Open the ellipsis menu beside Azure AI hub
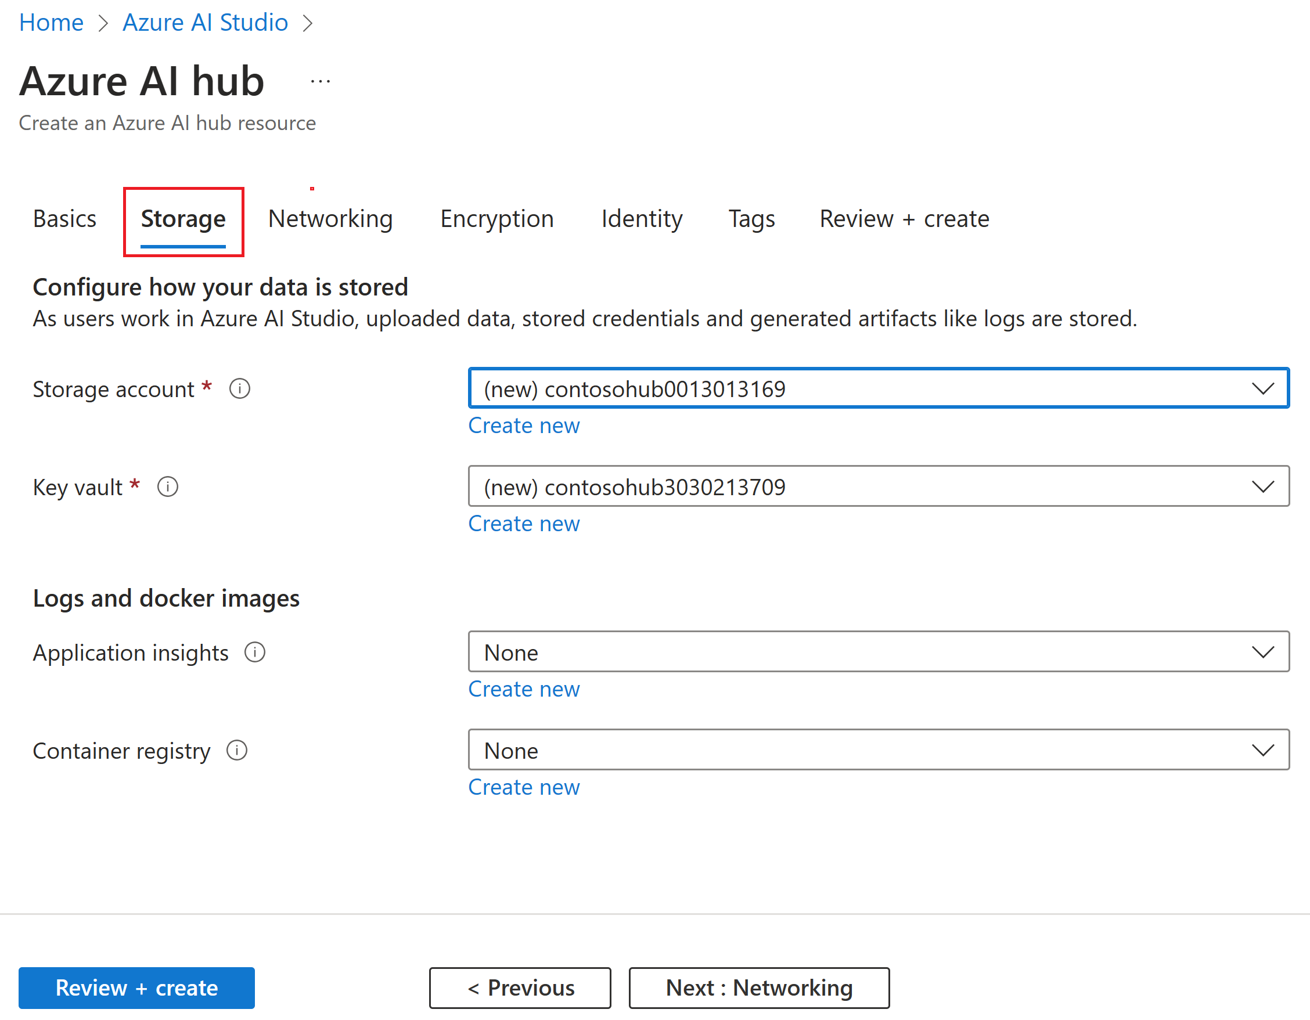Image resolution: width=1310 pixels, height=1020 pixels. 321,81
